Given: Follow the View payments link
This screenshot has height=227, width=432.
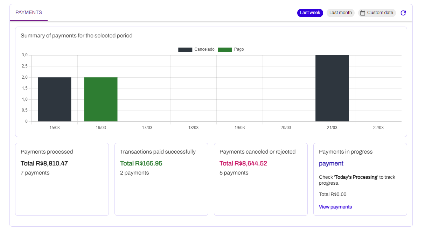Looking at the screenshot, I should (335, 207).
